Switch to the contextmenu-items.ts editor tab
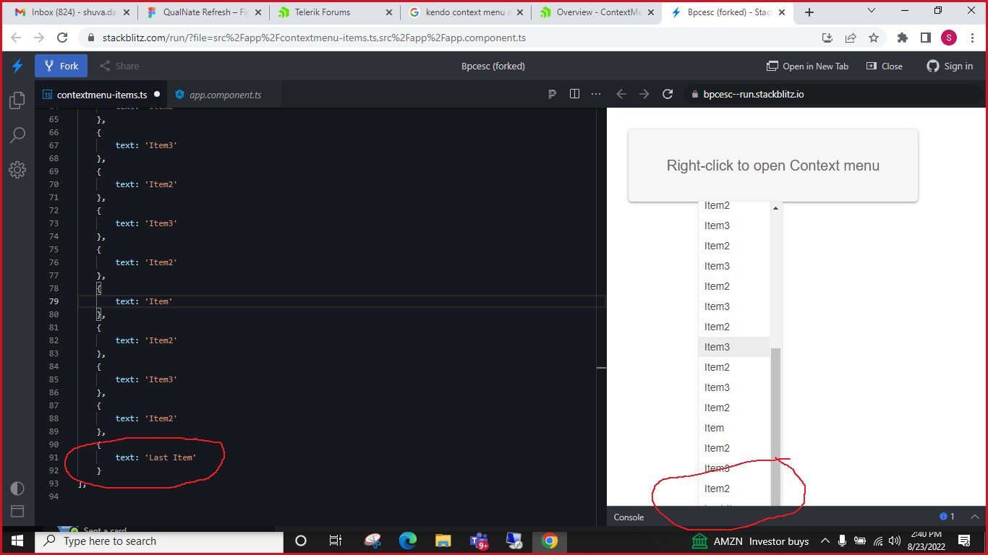The width and height of the screenshot is (988, 555). [x=102, y=95]
